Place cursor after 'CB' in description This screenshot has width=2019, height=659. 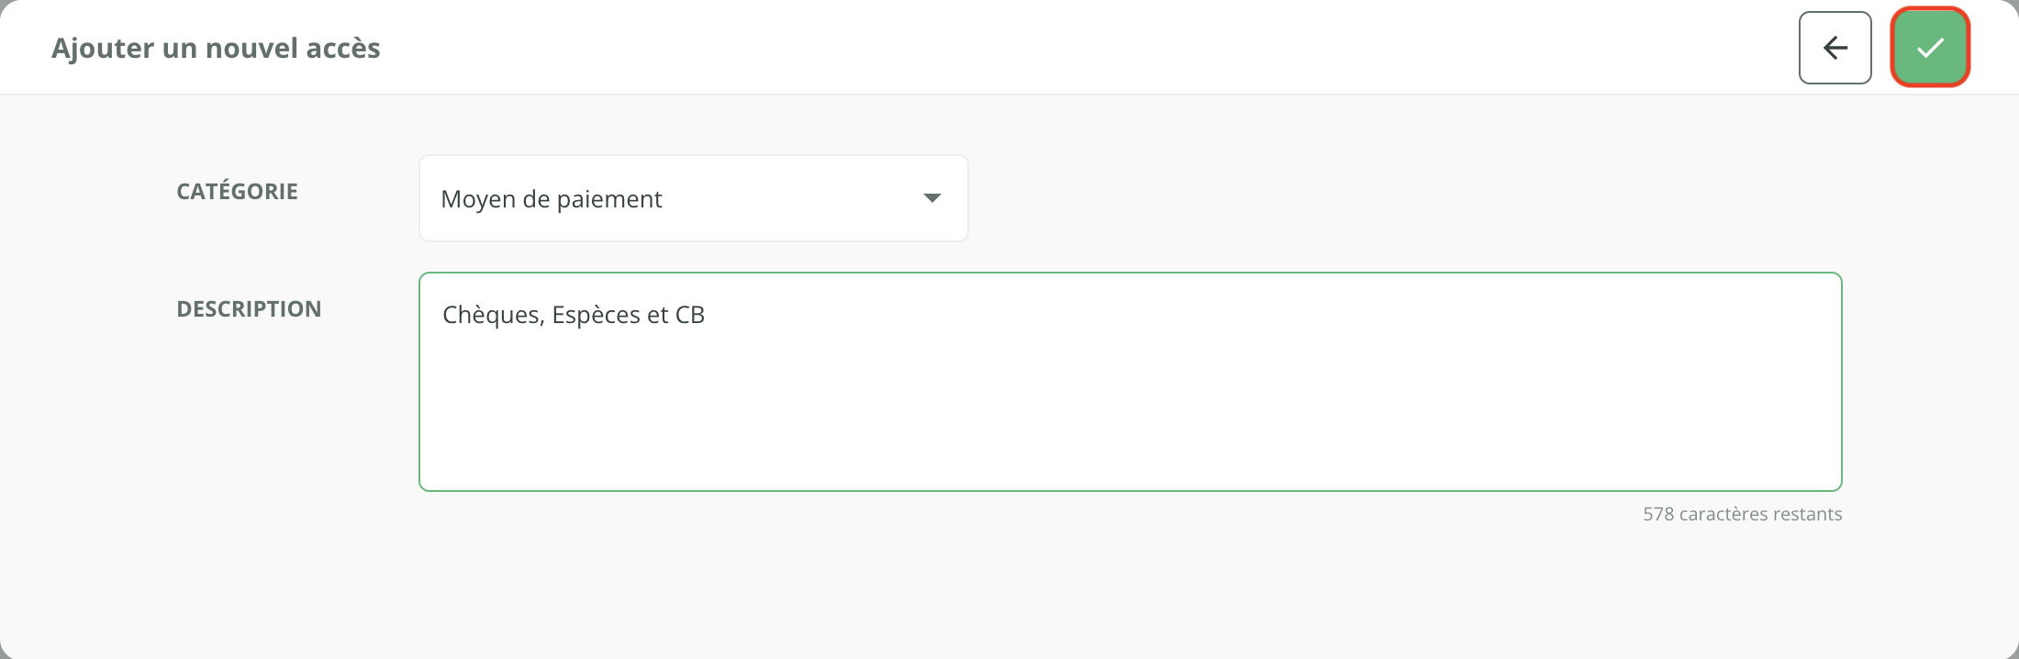point(706,315)
